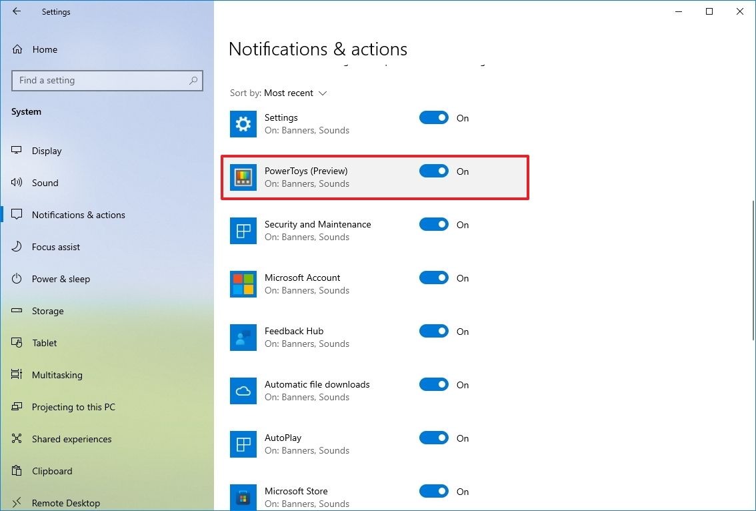This screenshot has width=756, height=511.
Task: Open the Home settings page
Action: [x=107, y=49]
